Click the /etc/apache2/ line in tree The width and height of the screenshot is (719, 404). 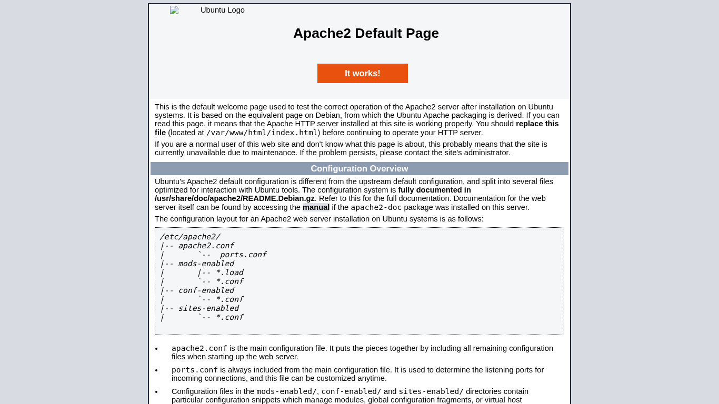pyautogui.click(x=190, y=237)
